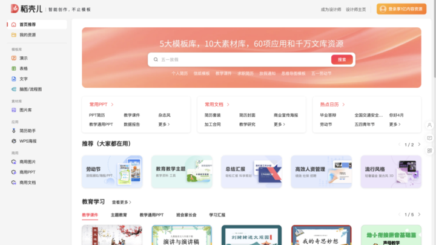This screenshot has width=436, height=245.
Task: Open the 商用图片 icon
Action: [x=13, y=162]
